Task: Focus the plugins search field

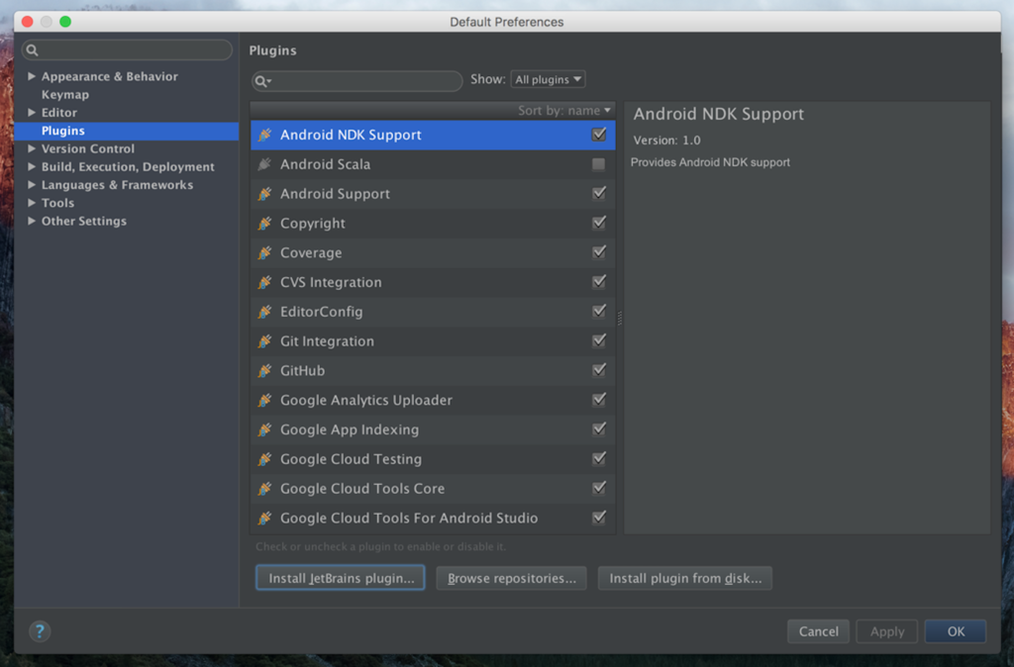Action: [x=356, y=81]
